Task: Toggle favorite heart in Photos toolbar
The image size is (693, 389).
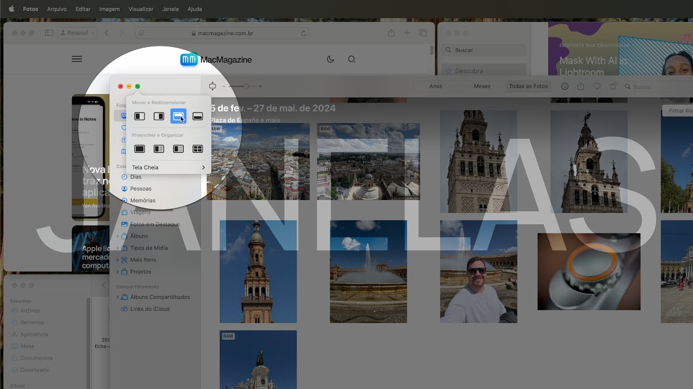Action: click(x=597, y=86)
